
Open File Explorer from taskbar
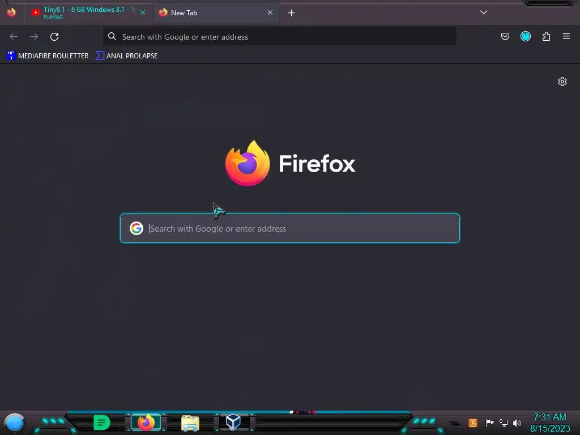click(190, 423)
